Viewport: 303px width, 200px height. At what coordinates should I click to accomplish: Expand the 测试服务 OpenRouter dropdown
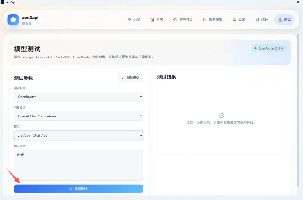(x=79, y=97)
